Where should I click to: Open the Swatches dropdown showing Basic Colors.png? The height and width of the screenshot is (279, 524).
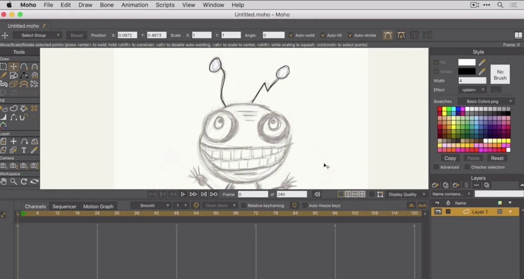[485, 101]
